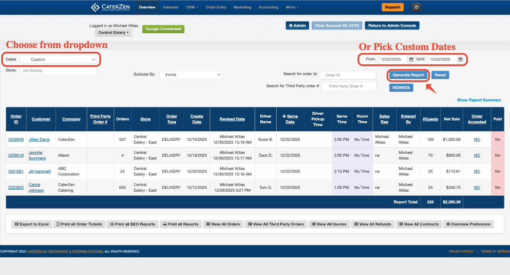Open the CRM menu dropdown
The height and width of the screenshot is (275, 510).
click(x=192, y=7)
